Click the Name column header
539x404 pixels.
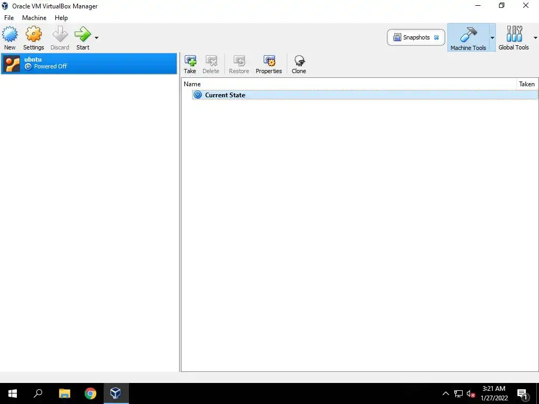click(x=348, y=84)
